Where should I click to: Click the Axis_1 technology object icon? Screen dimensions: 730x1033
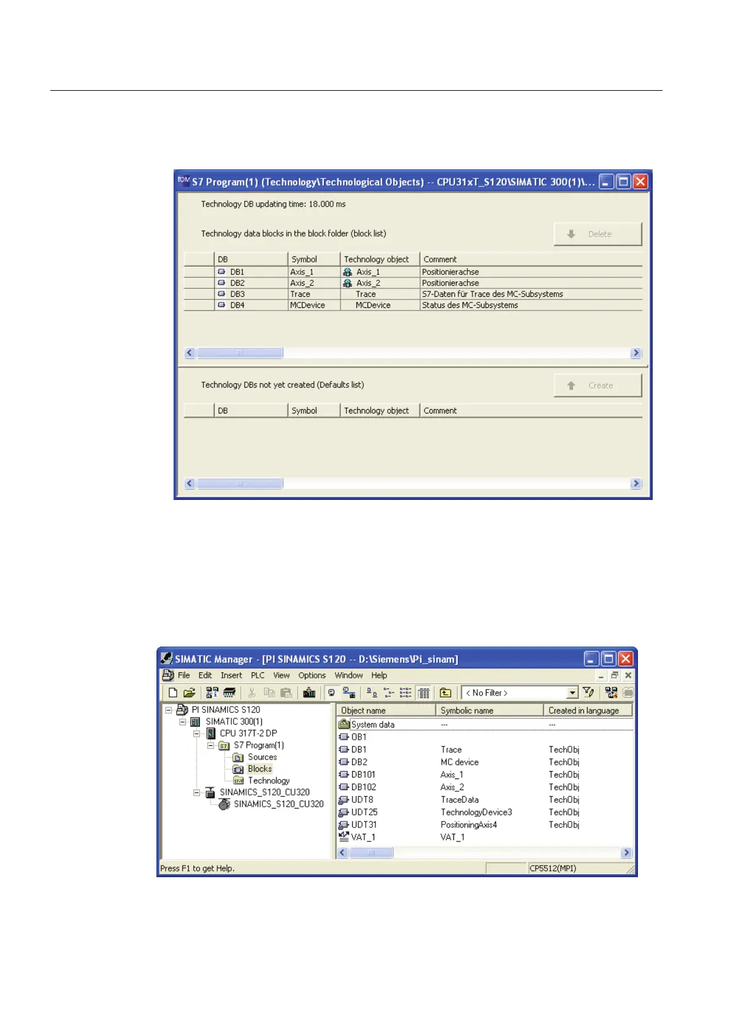[x=348, y=272]
